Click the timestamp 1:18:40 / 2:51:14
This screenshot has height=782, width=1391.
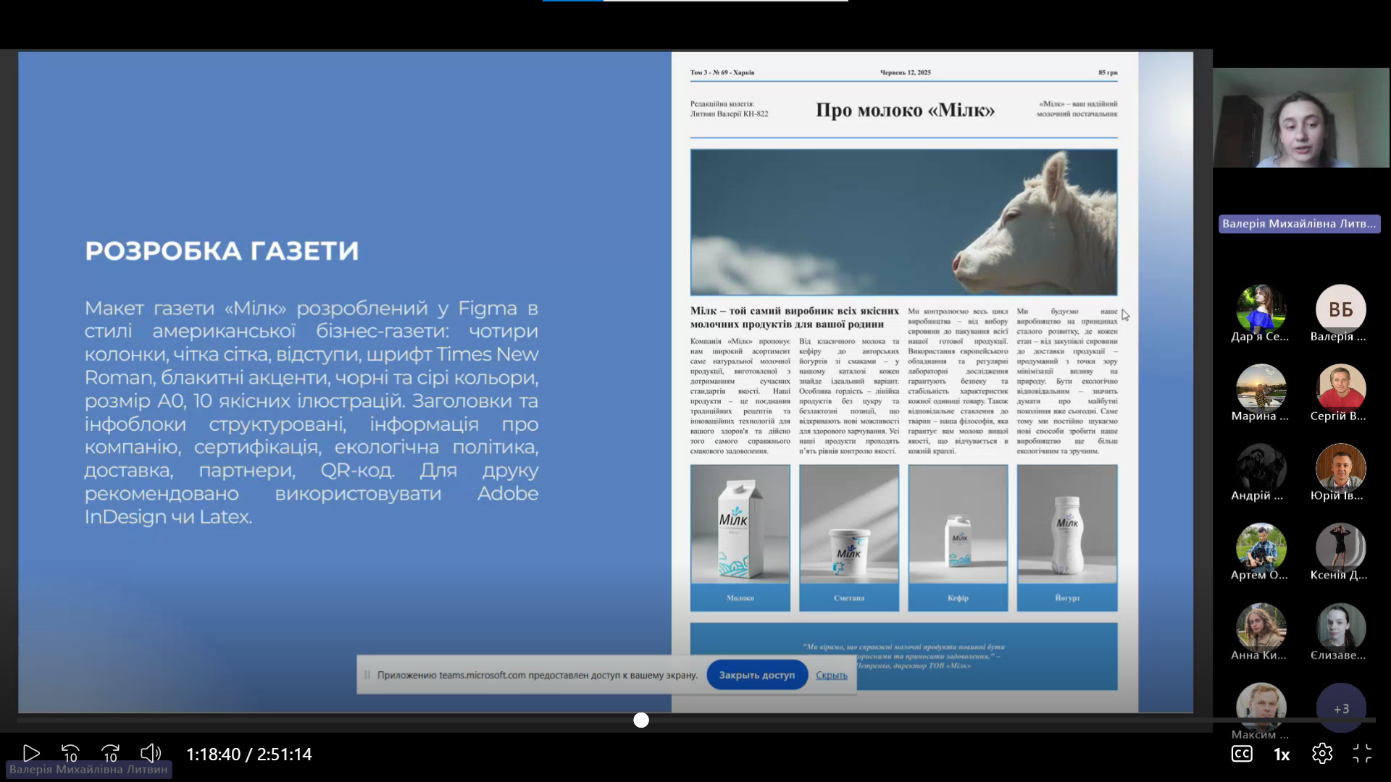click(x=249, y=754)
